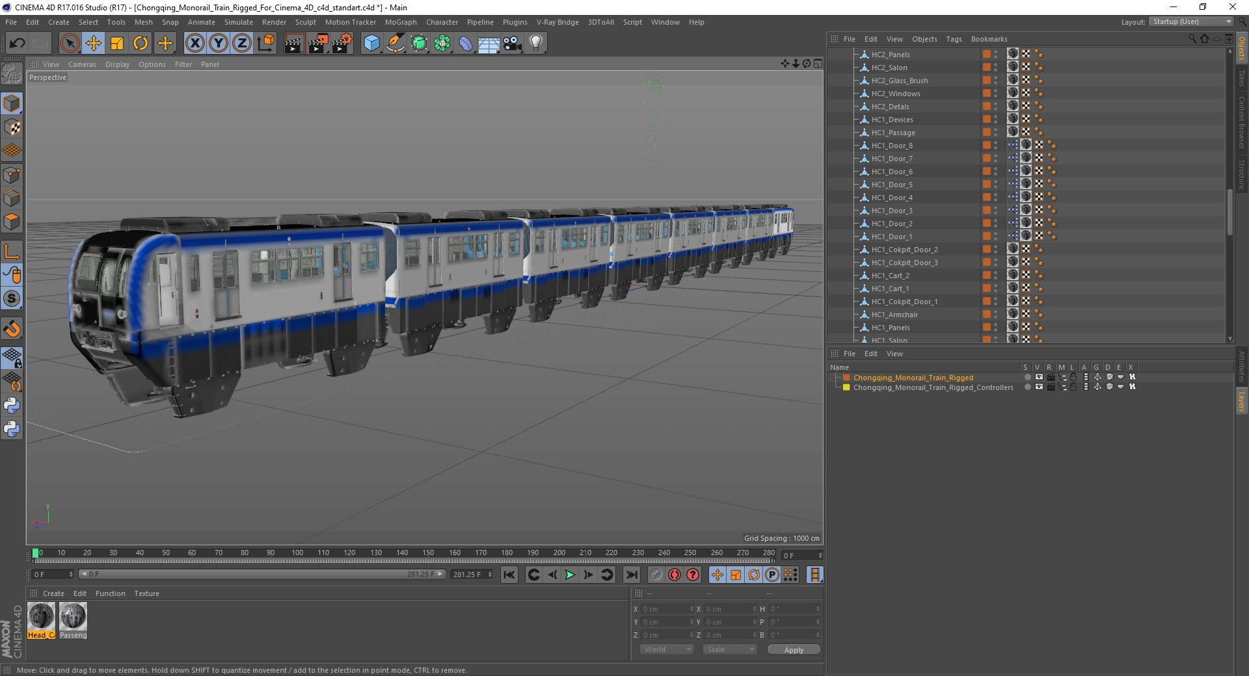1249x676 pixels.
Task: Add a Floor environment object
Action: [489, 44]
